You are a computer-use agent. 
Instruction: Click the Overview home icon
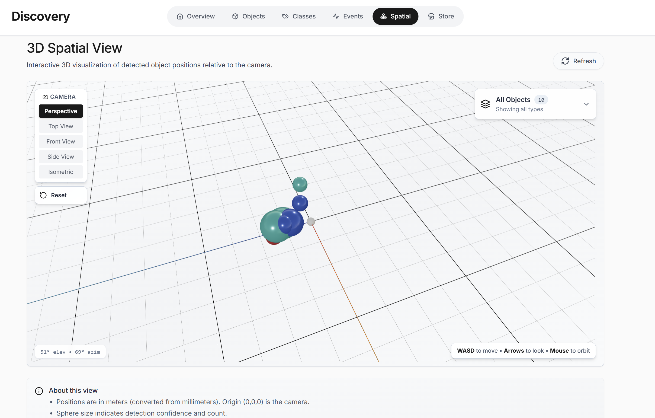[x=180, y=17]
